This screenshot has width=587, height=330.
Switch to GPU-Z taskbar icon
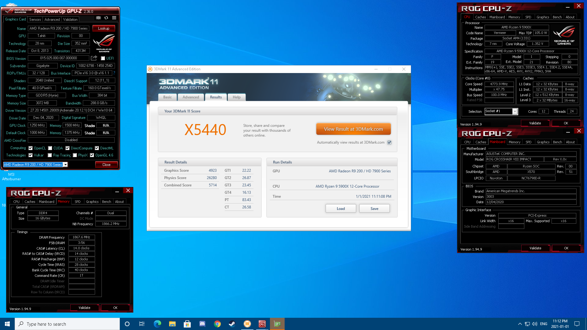pyautogui.click(x=277, y=324)
